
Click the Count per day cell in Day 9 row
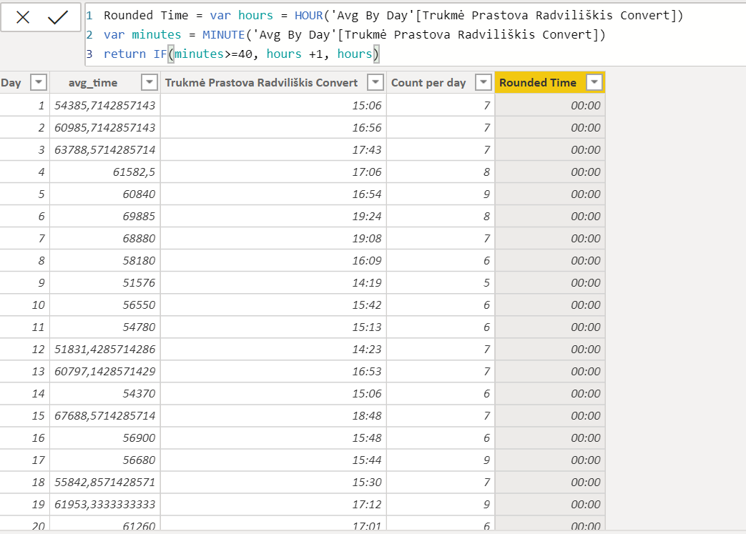point(441,282)
